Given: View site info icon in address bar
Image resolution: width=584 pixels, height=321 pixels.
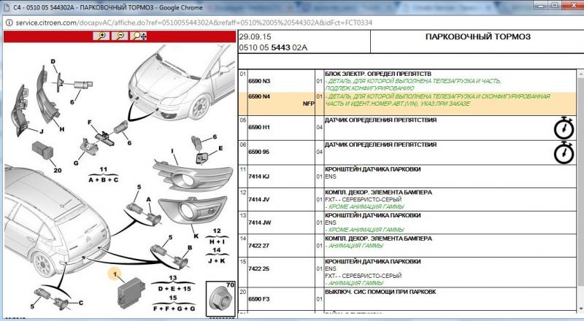Looking at the screenshot, I should pyautogui.click(x=9, y=23).
